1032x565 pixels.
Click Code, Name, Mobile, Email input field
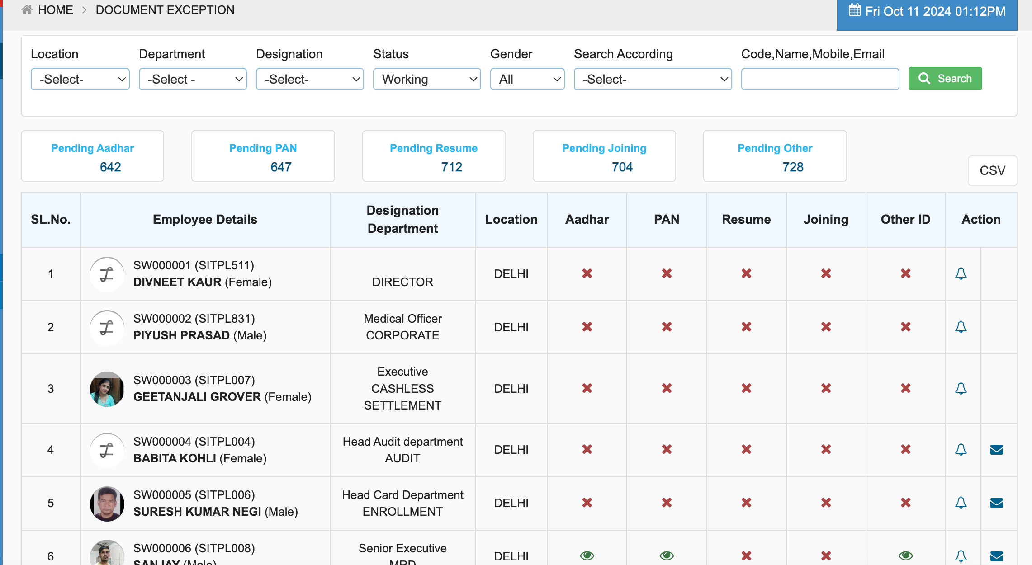[x=819, y=80]
